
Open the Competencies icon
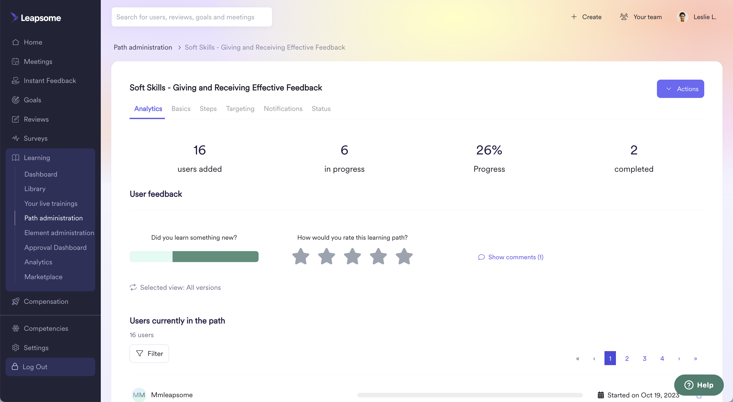tap(15, 328)
